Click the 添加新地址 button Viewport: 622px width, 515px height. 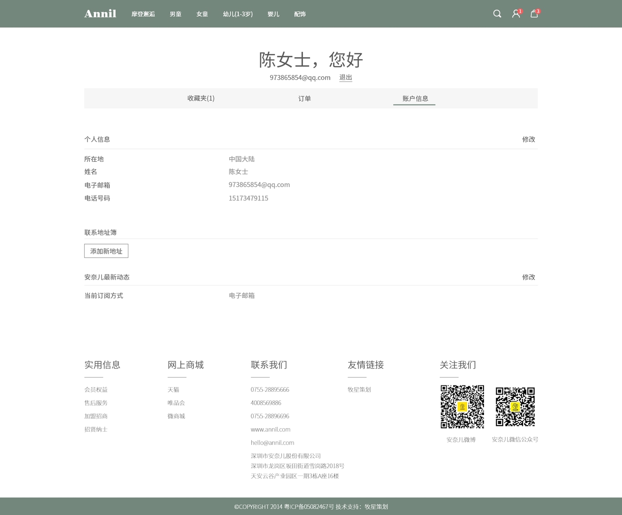[106, 251]
